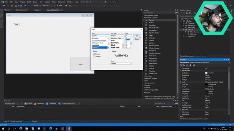Open the Build menu
The width and height of the screenshot is (234, 131).
29,2
